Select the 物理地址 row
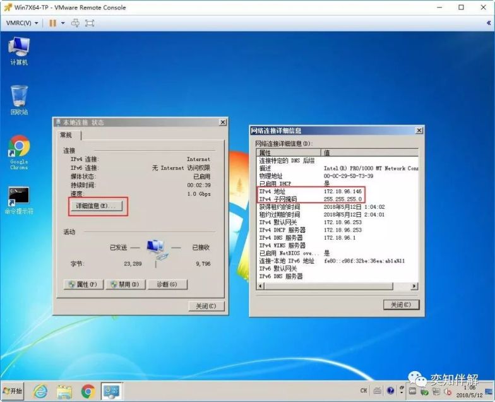The image size is (495, 402). point(338,175)
